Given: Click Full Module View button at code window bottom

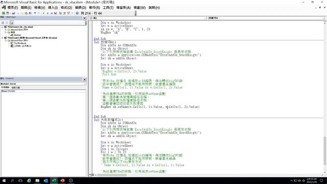Looking at the screenshot, I should 93,175.
